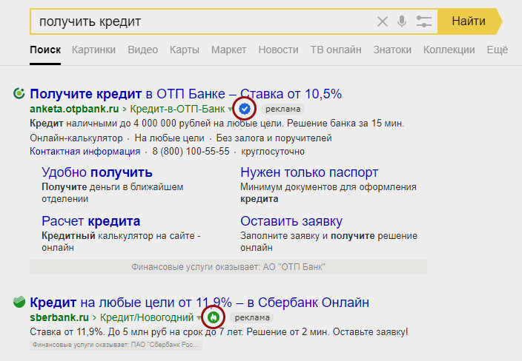The image size is (522, 361).
Task: Click круглосуточно text in contact line
Action: point(273,152)
